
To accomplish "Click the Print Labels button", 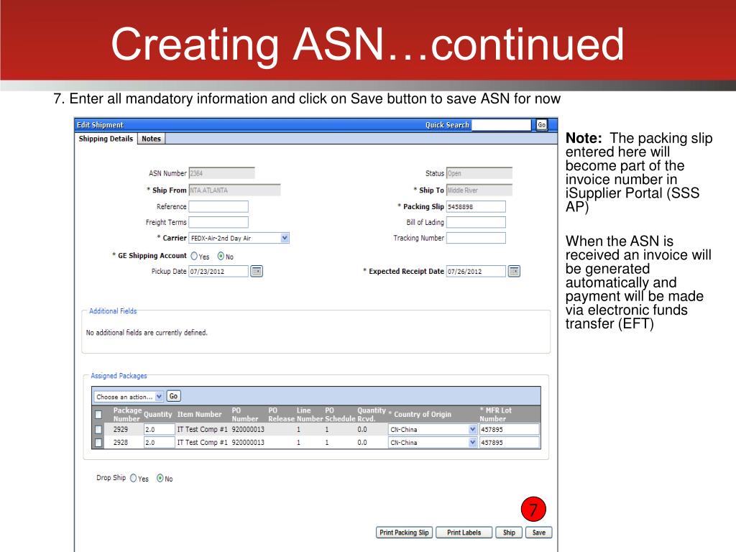I will pyautogui.click(x=464, y=533).
